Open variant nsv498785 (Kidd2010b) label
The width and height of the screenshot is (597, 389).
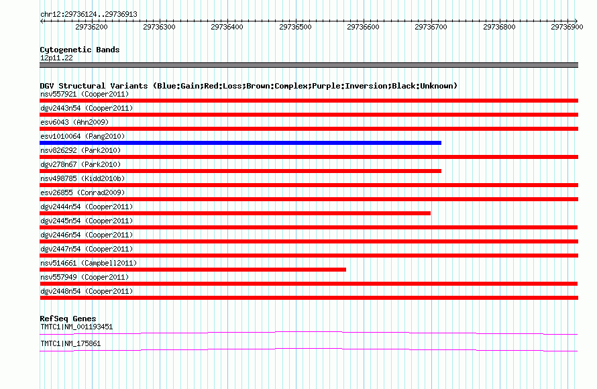pyautogui.click(x=83, y=178)
